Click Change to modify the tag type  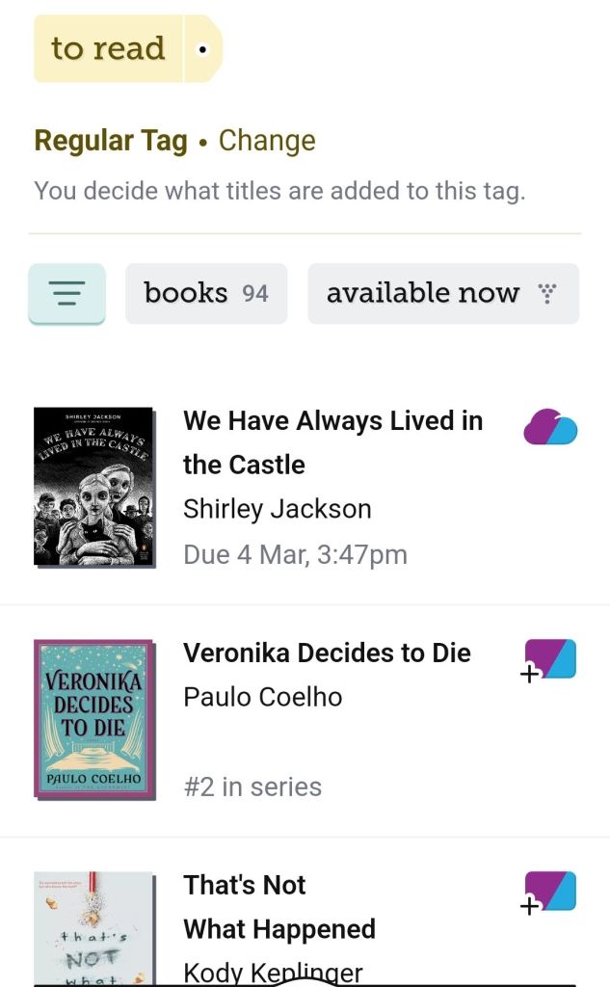click(267, 140)
